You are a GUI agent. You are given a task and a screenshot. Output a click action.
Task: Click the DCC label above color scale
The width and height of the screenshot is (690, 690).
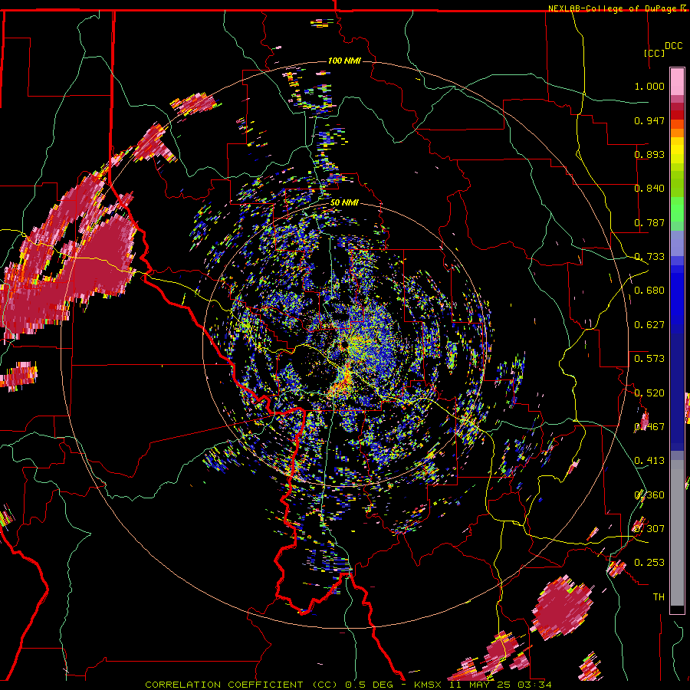(673, 46)
